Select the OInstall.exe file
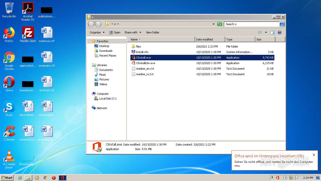 [x=202, y=58]
